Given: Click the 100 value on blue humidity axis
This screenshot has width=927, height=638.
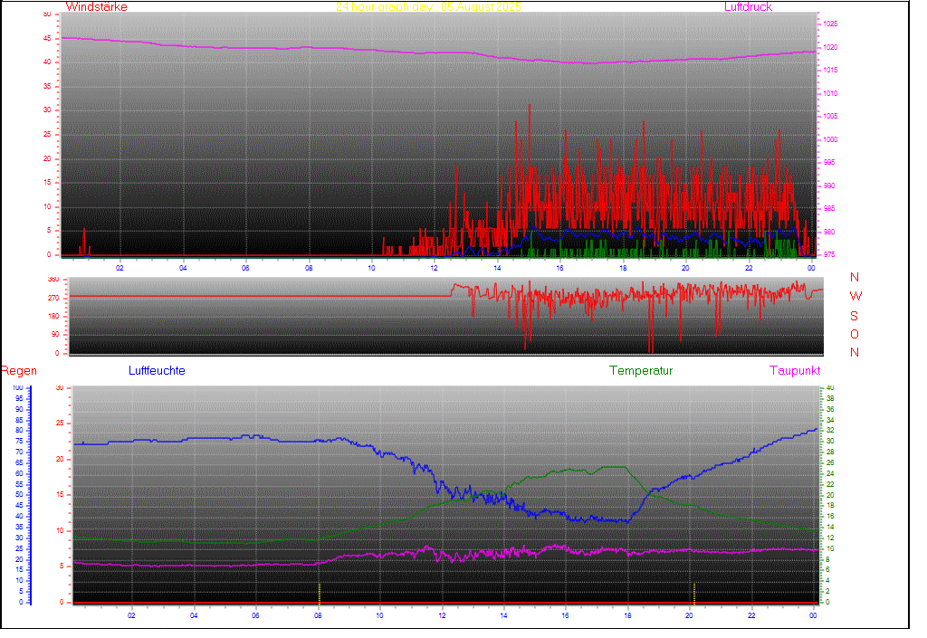Looking at the screenshot, I should pyautogui.click(x=17, y=388).
